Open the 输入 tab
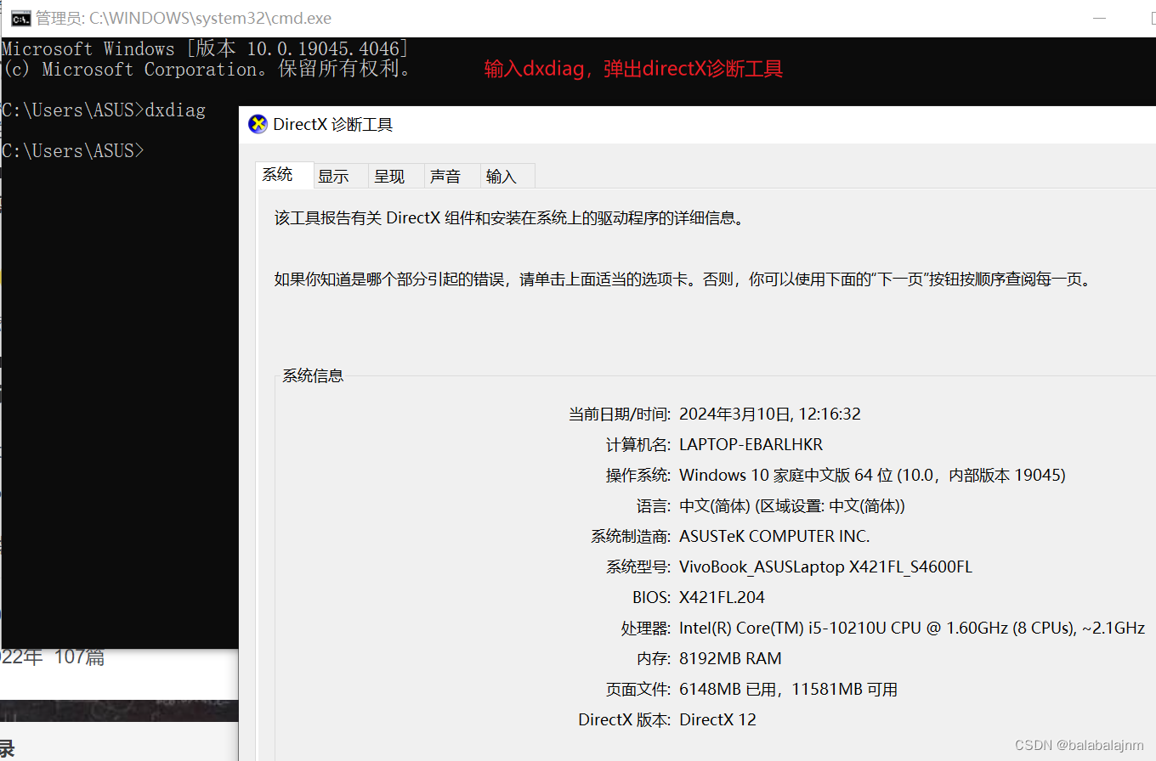This screenshot has width=1156, height=761. point(507,176)
